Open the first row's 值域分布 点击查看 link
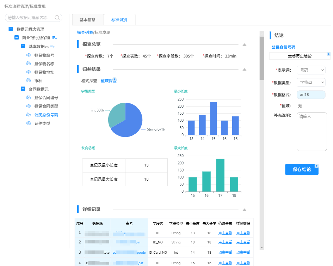Viewport: 333px width, 266px height. (x=225, y=233)
